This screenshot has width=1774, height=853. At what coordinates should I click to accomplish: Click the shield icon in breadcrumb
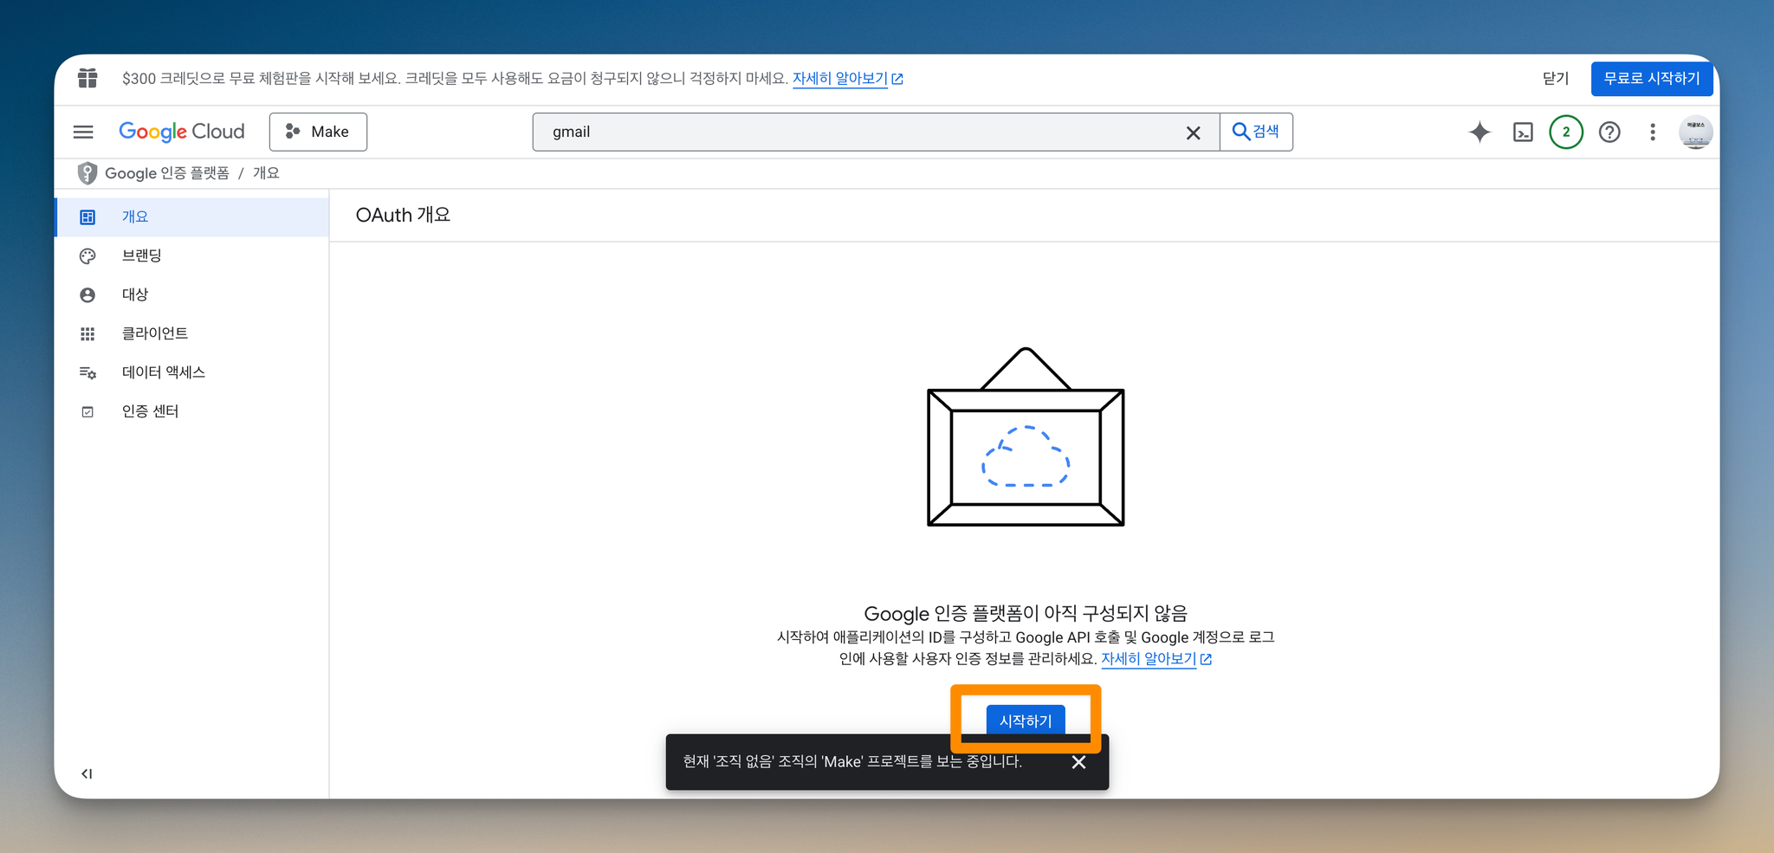click(87, 173)
